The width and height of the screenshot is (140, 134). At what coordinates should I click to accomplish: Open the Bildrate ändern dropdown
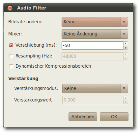(95, 22)
